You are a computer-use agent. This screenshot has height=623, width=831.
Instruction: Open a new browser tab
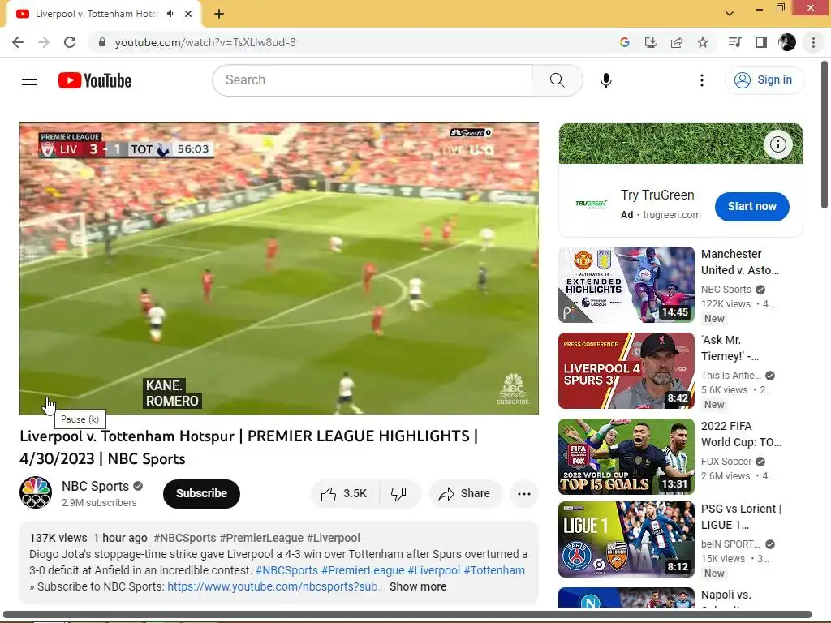pos(219,14)
